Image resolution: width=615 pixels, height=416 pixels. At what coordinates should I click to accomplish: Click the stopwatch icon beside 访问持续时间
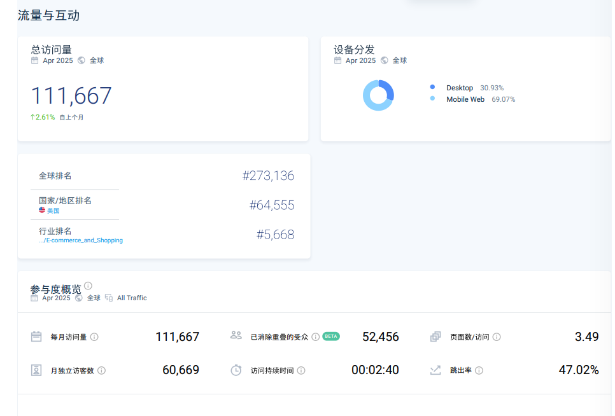236,370
